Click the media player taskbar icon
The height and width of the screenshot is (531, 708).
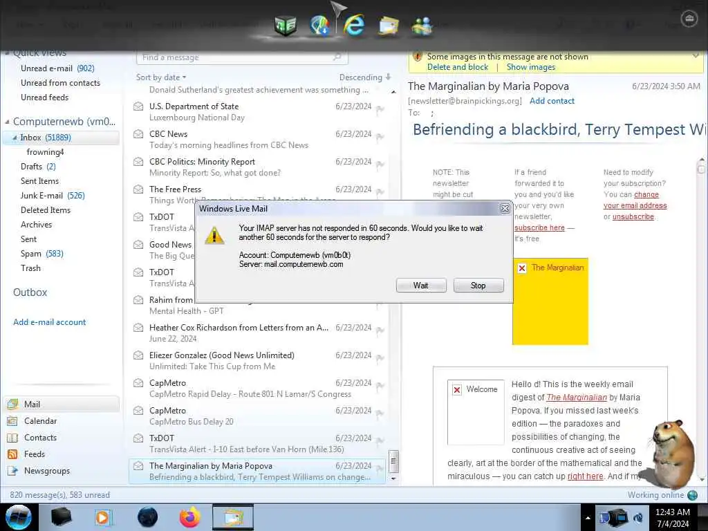103,517
